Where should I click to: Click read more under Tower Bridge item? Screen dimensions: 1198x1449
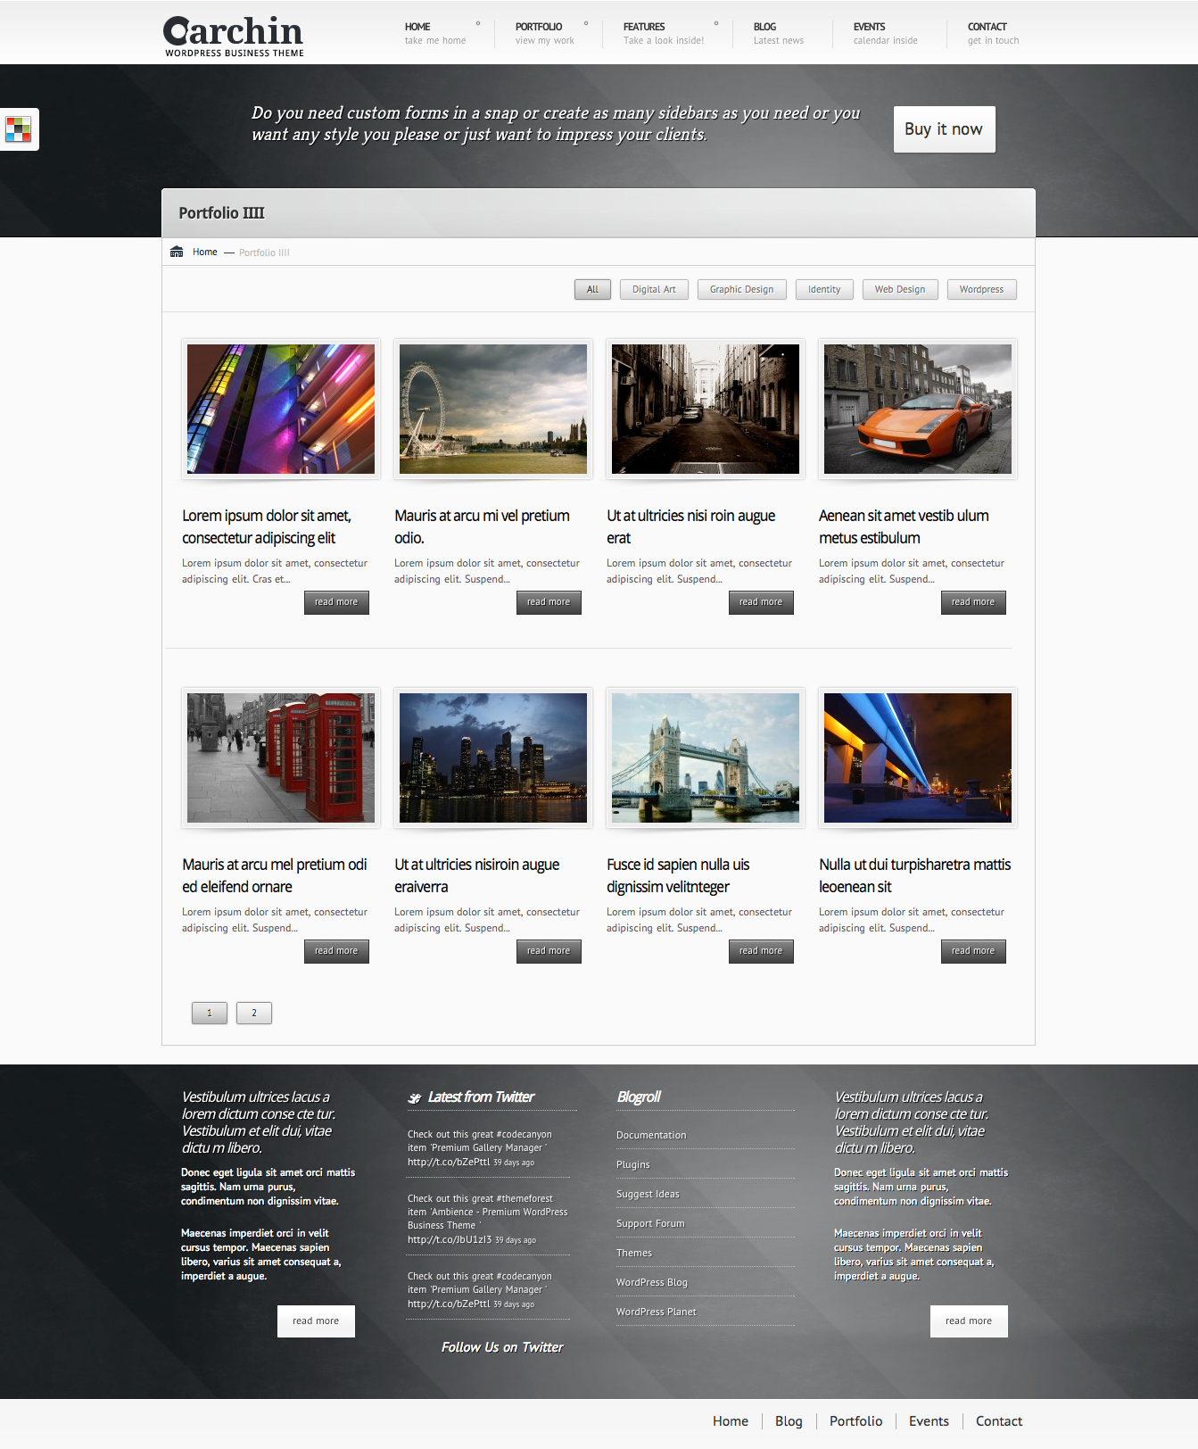coord(760,951)
